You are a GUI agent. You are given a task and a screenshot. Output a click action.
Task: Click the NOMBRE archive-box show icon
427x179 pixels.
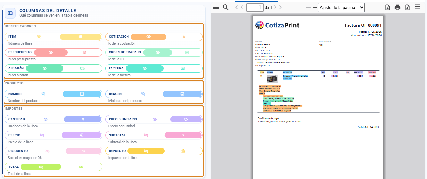click(x=82, y=94)
